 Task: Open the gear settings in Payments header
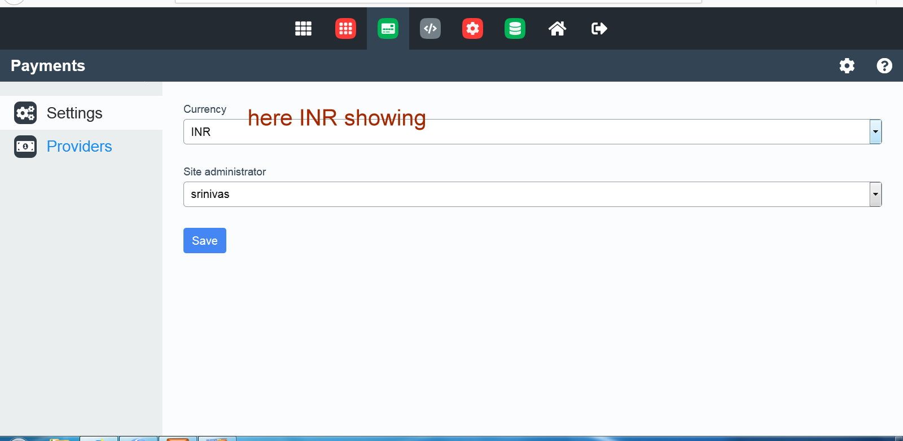click(847, 66)
